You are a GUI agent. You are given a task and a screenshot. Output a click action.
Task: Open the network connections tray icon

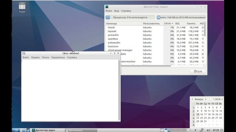click(202, 130)
